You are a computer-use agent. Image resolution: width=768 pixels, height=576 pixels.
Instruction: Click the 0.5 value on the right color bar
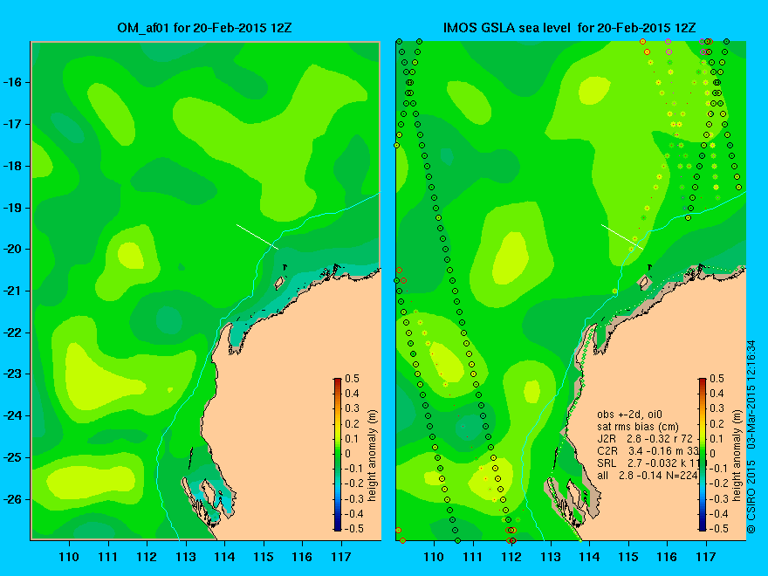click(x=717, y=379)
